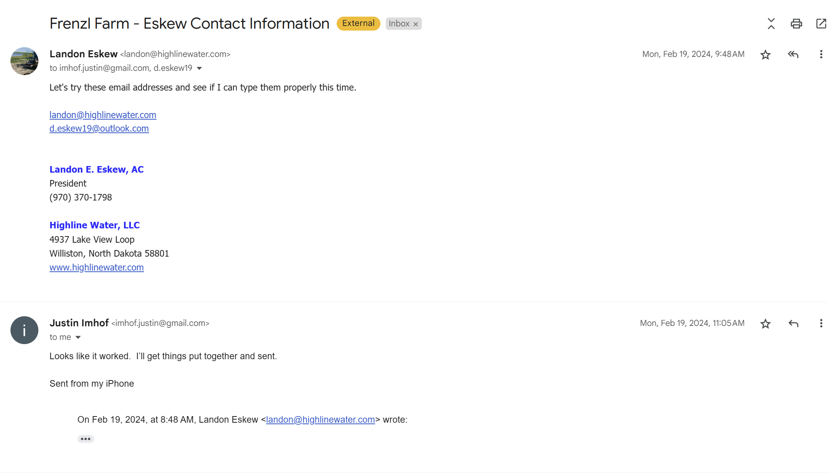Open the d.eskew19@outlook.com email link
Image resolution: width=836 pixels, height=473 pixels.
point(99,129)
